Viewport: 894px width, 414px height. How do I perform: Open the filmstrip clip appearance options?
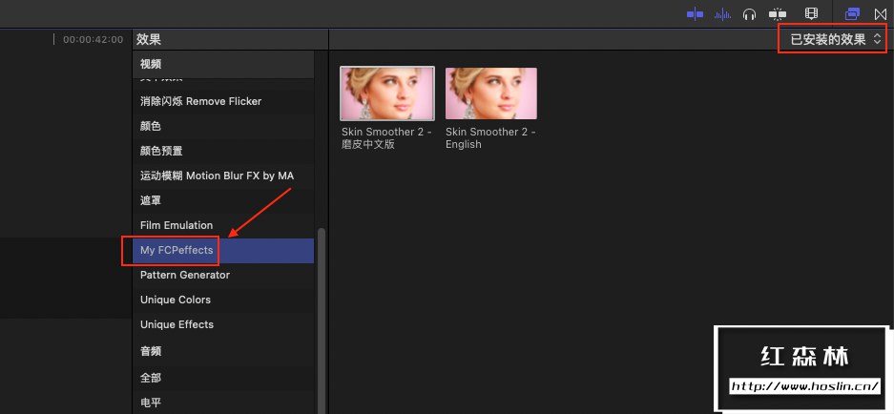(x=811, y=14)
